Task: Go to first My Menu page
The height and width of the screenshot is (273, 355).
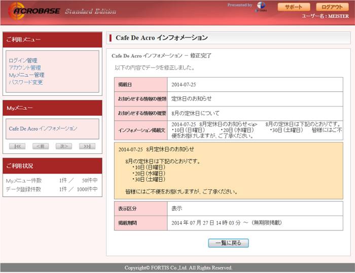Action: (17, 146)
